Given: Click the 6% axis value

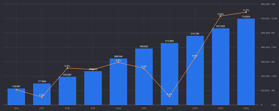Looking at the screenshot, I should click(x=273, y=62).
